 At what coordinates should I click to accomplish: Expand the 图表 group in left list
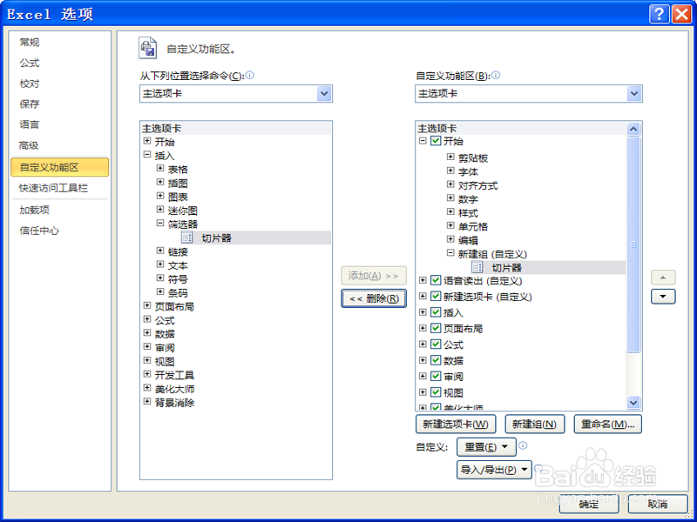pyautogui.click(x=160, y=197)
